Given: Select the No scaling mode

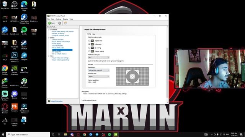Looking at the screenshot, I should point(89,48).
